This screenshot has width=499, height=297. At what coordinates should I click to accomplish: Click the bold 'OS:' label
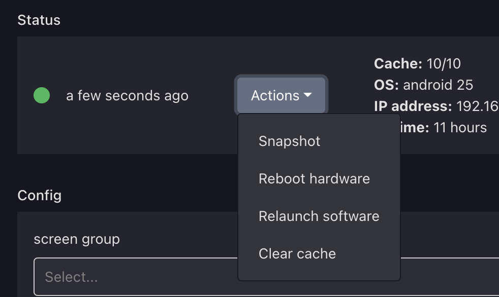coord(386,85)
